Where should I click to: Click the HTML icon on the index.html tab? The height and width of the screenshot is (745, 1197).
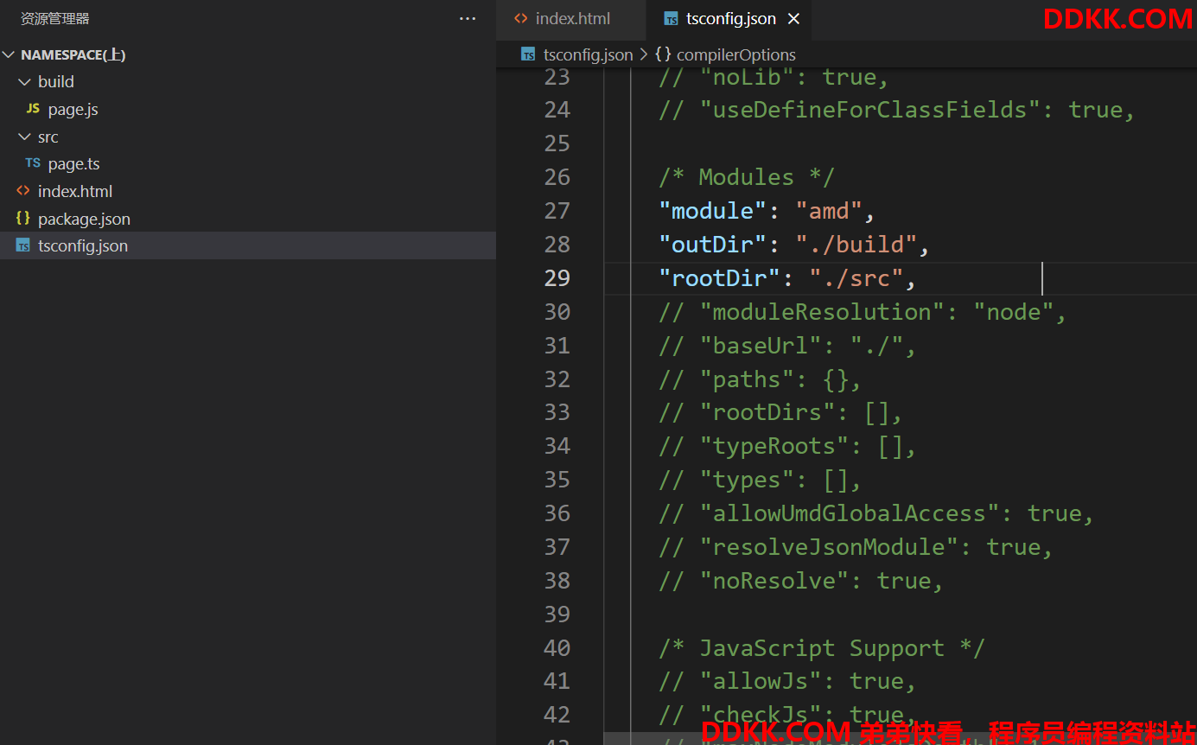coord(520,18)
